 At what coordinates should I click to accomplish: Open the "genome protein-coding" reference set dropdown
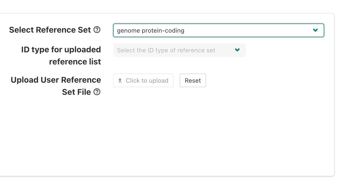(218, 30)
